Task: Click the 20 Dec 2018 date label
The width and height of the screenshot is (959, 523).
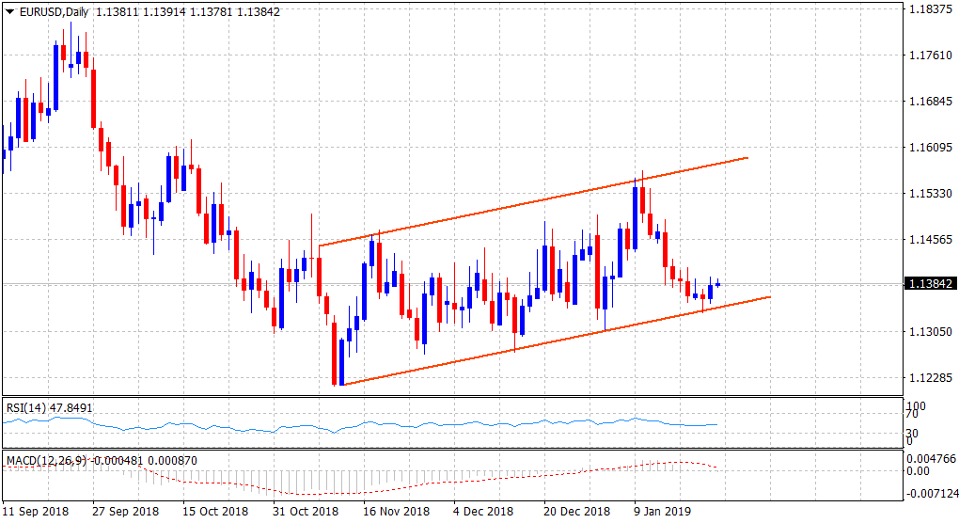Action: tap(576, 511)
